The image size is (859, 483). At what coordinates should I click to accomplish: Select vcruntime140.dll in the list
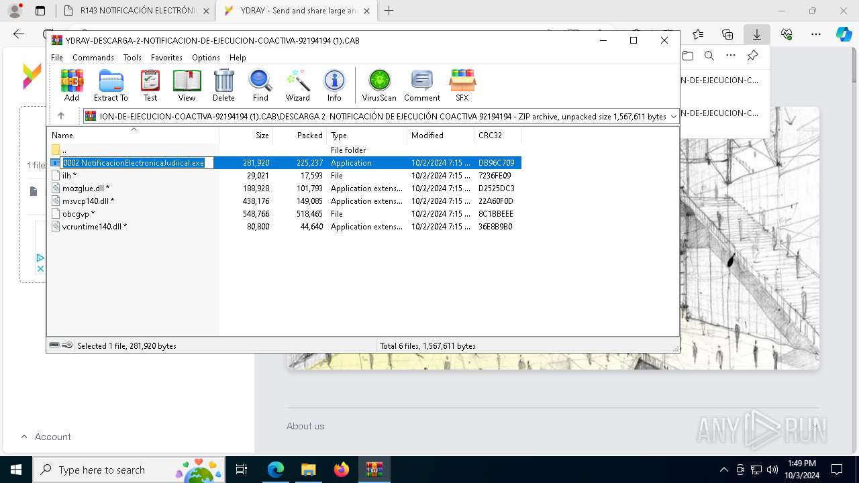click(x=284, y=227)
